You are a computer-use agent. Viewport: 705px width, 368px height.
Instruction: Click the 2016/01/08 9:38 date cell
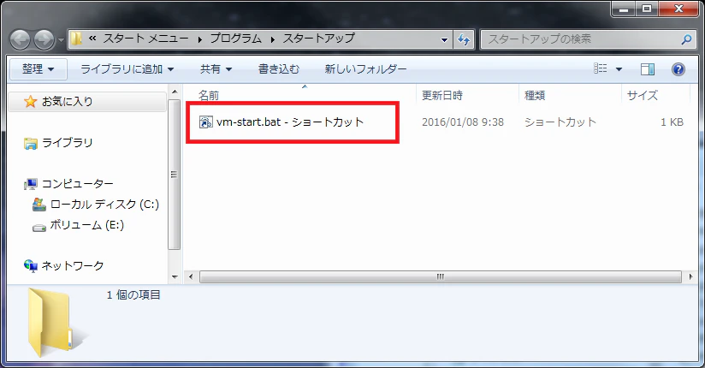tap(463, 122)
